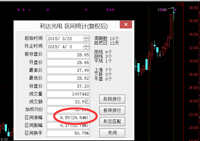This screenshot has width=200, height=141.
Task: Close the 区间统计 dialog with red X
Action: click(126, 25)
